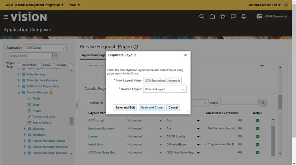Click the search magnifier in header
This screenshot has height=165, width=296.
pos(202,16)
